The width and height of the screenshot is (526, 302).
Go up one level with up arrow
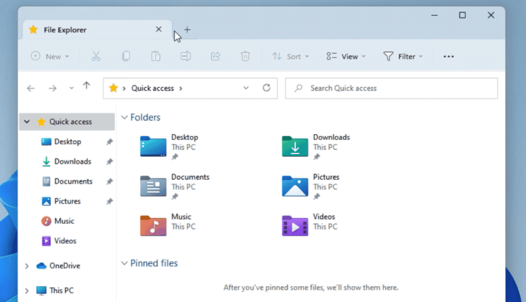87,86
